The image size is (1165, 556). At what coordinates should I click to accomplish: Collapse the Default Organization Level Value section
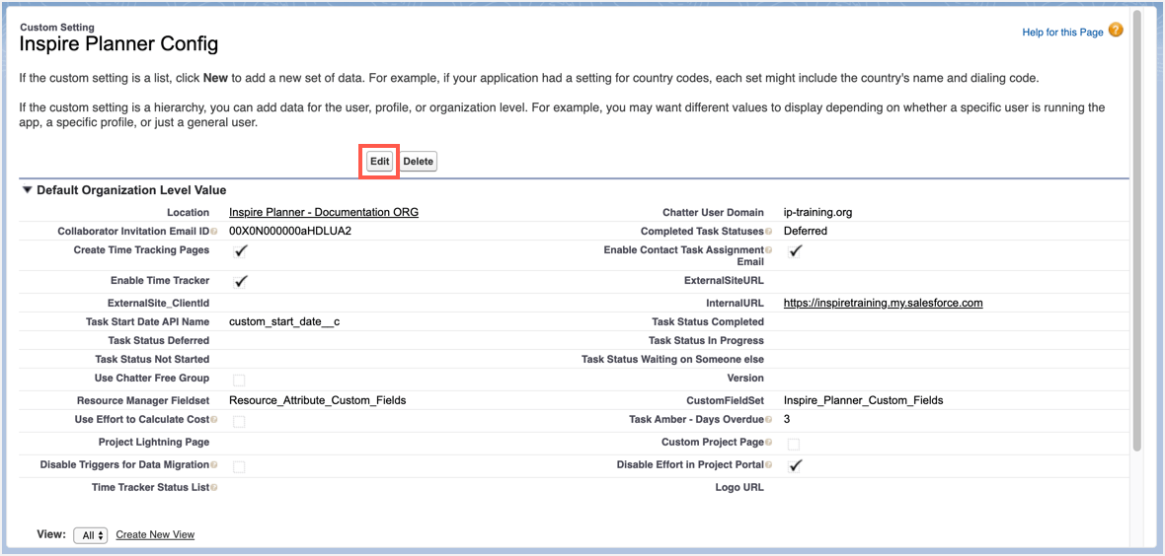tap(28, 190)
